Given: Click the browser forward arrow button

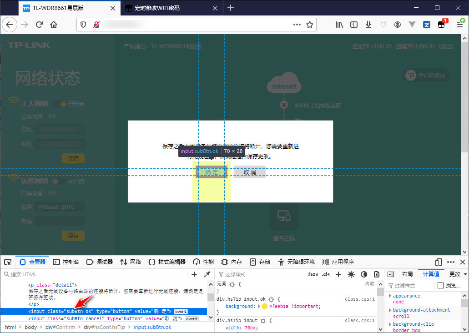Looking at the screenshot, I should click(25, 25).
